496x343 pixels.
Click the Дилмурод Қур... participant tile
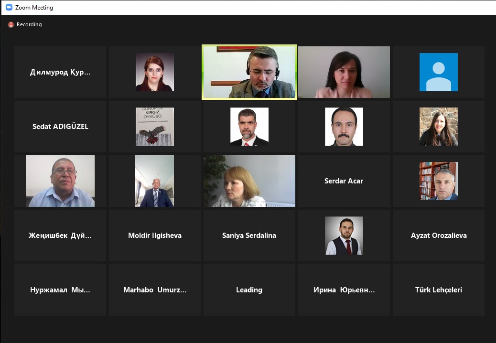(60, 72)
